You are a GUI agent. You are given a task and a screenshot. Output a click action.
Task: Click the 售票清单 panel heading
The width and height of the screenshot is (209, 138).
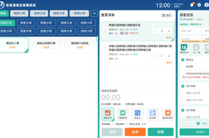[108, 15]
